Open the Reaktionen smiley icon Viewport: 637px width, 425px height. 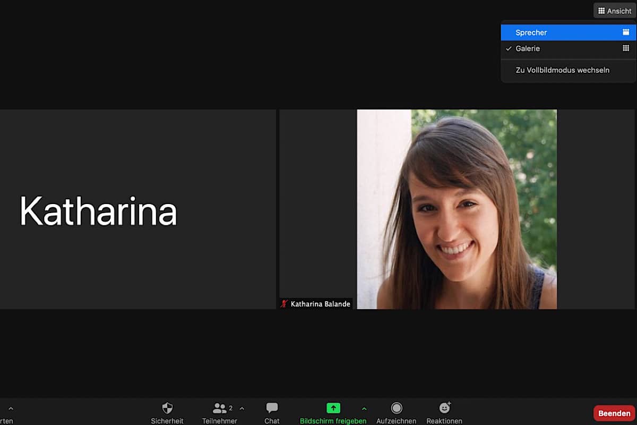(x=444, y=408)
